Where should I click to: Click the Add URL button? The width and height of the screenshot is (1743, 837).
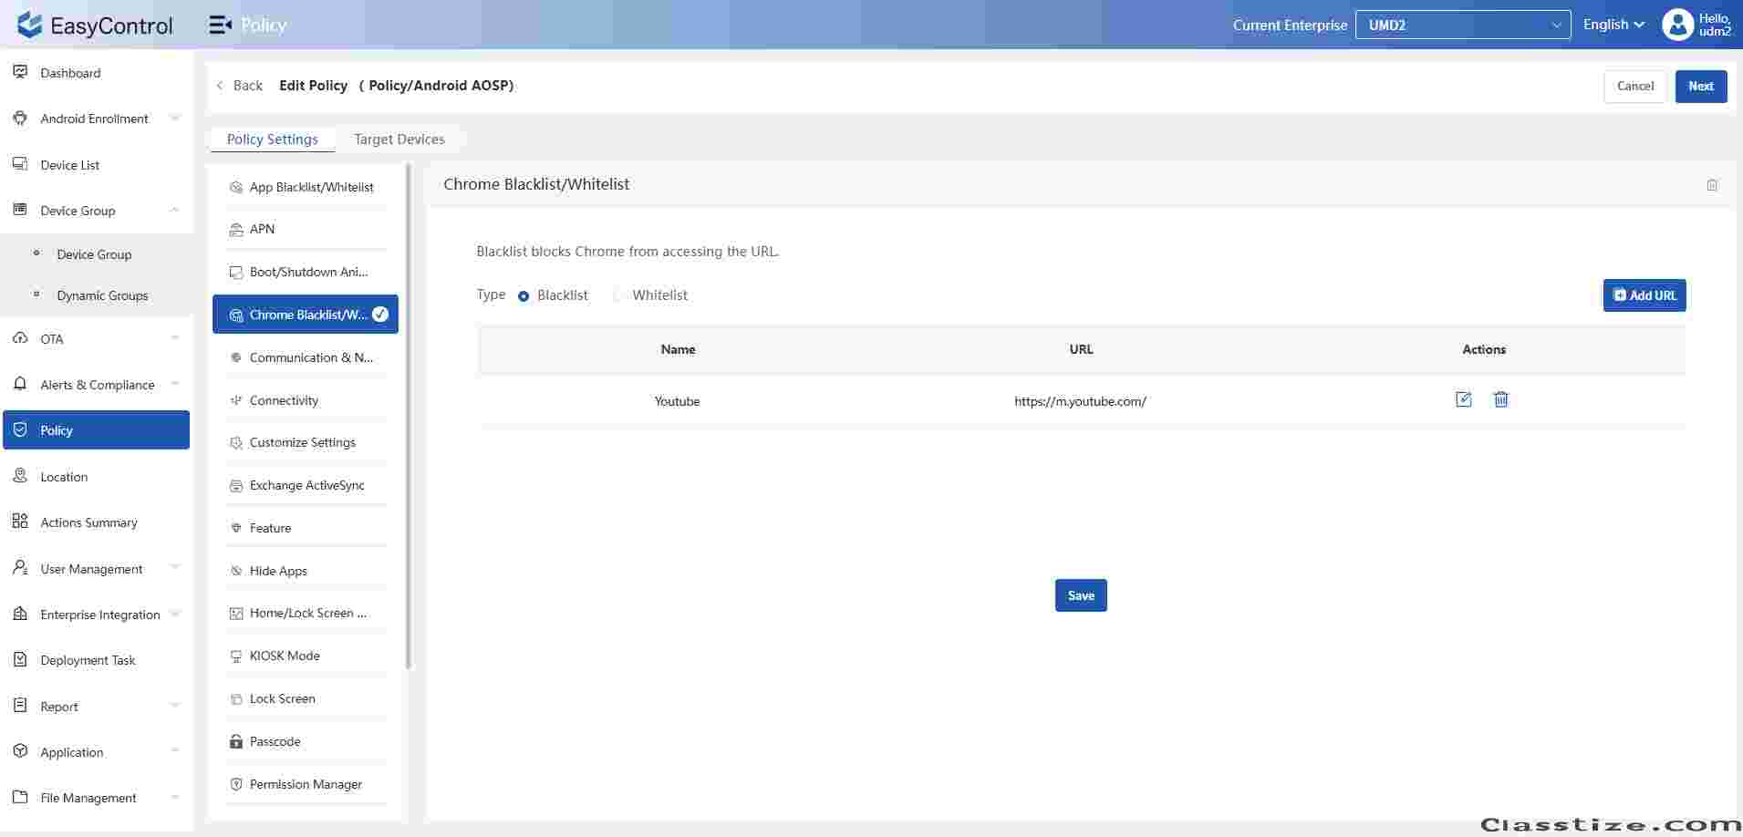pyautogui.click(x=1644, y=295)
